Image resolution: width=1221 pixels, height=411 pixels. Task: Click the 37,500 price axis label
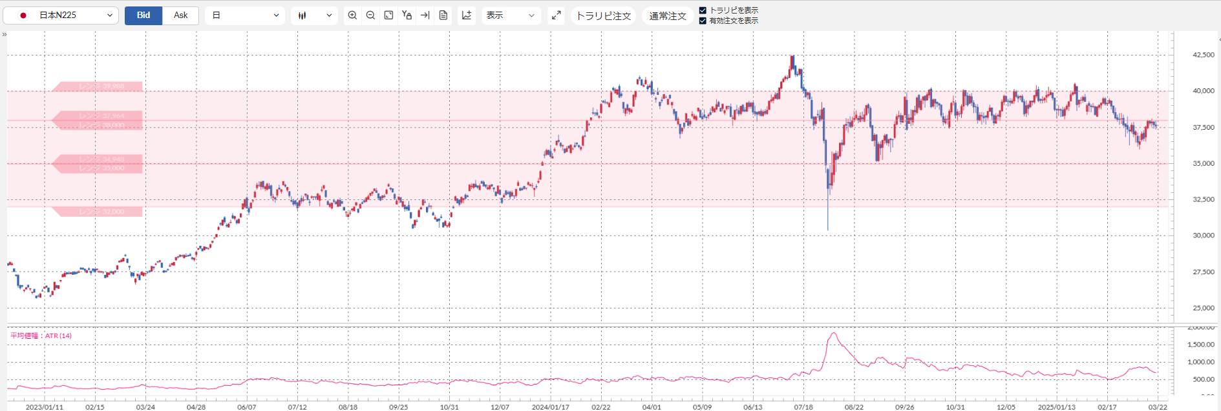(1204, 127)
